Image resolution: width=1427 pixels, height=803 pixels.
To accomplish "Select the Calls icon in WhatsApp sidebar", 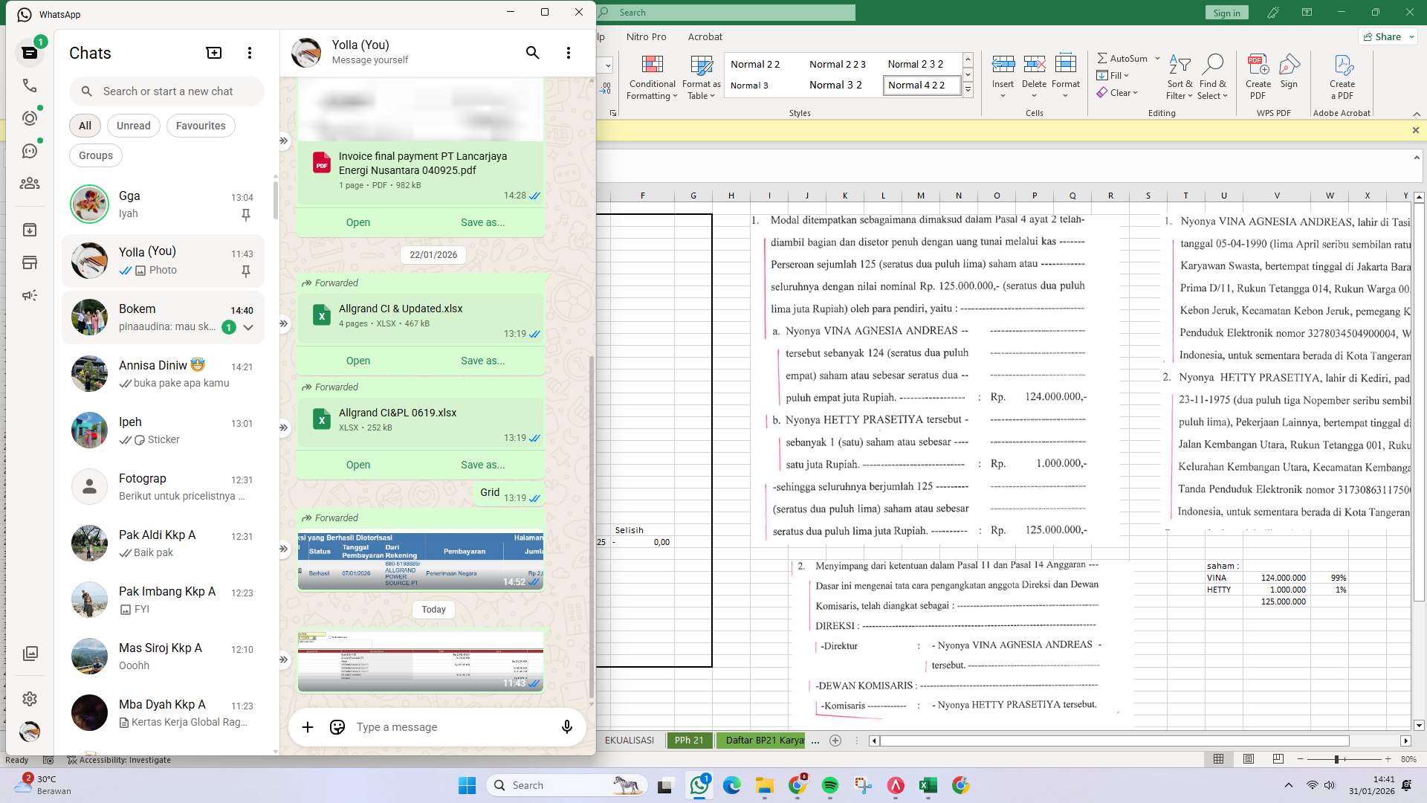I will tap(30, 86).
